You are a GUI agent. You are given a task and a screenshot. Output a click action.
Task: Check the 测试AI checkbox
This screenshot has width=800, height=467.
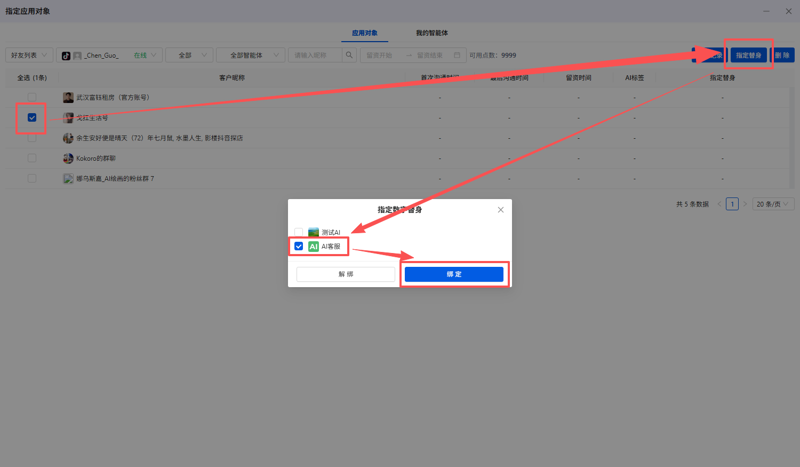tap(299, 232)
